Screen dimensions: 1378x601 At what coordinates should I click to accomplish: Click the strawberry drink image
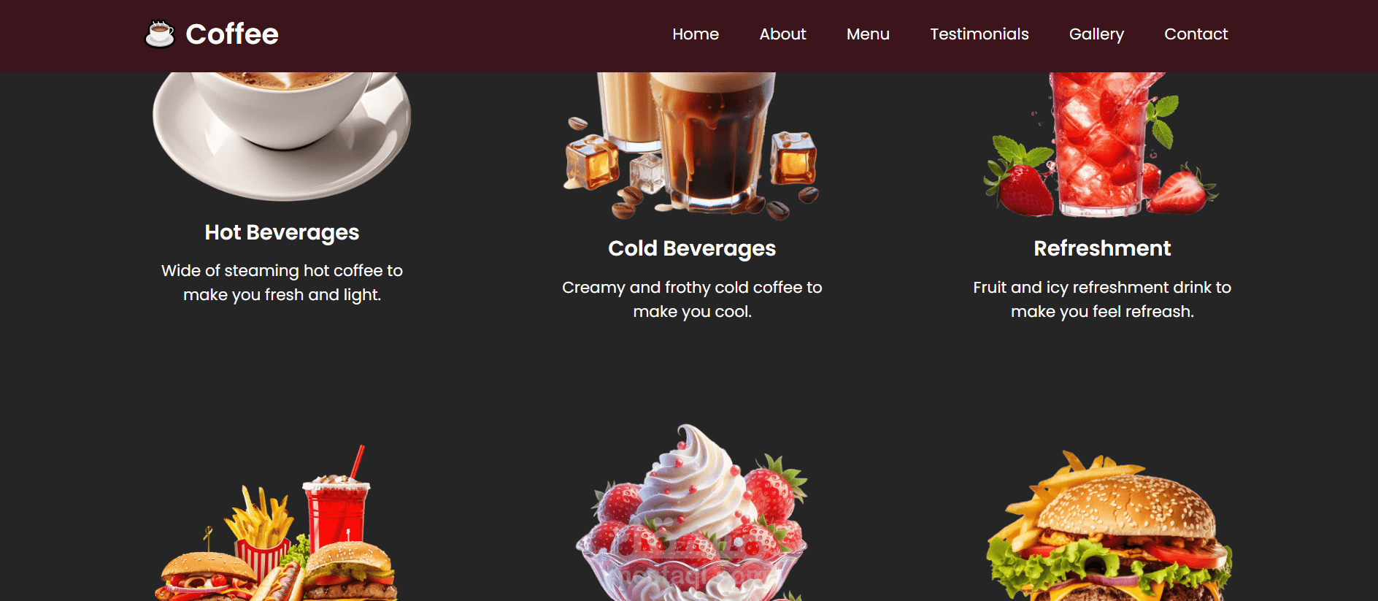pos(1102,145)
